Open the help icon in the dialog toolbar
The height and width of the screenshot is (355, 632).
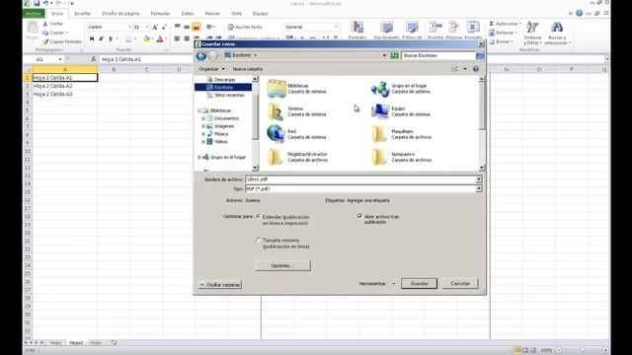click(476, 69)
